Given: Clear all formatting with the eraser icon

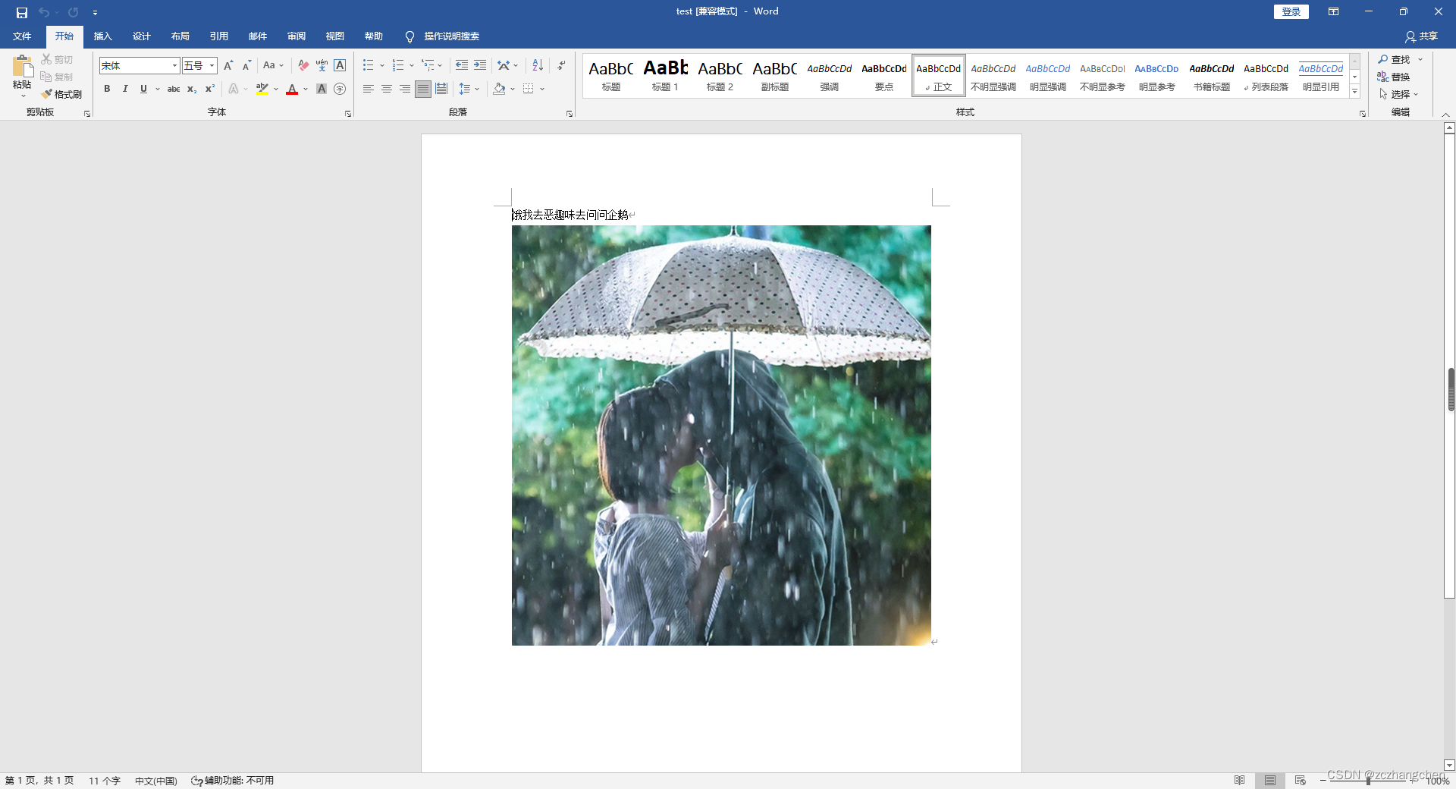Looking at the screenshot, I should [303, 66].
